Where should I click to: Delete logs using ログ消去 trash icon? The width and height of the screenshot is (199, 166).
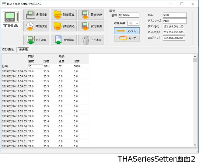91,40
